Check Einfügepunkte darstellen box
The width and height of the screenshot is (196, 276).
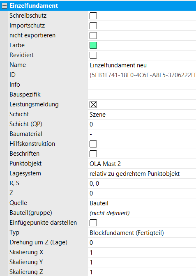(x=93, y=223)
